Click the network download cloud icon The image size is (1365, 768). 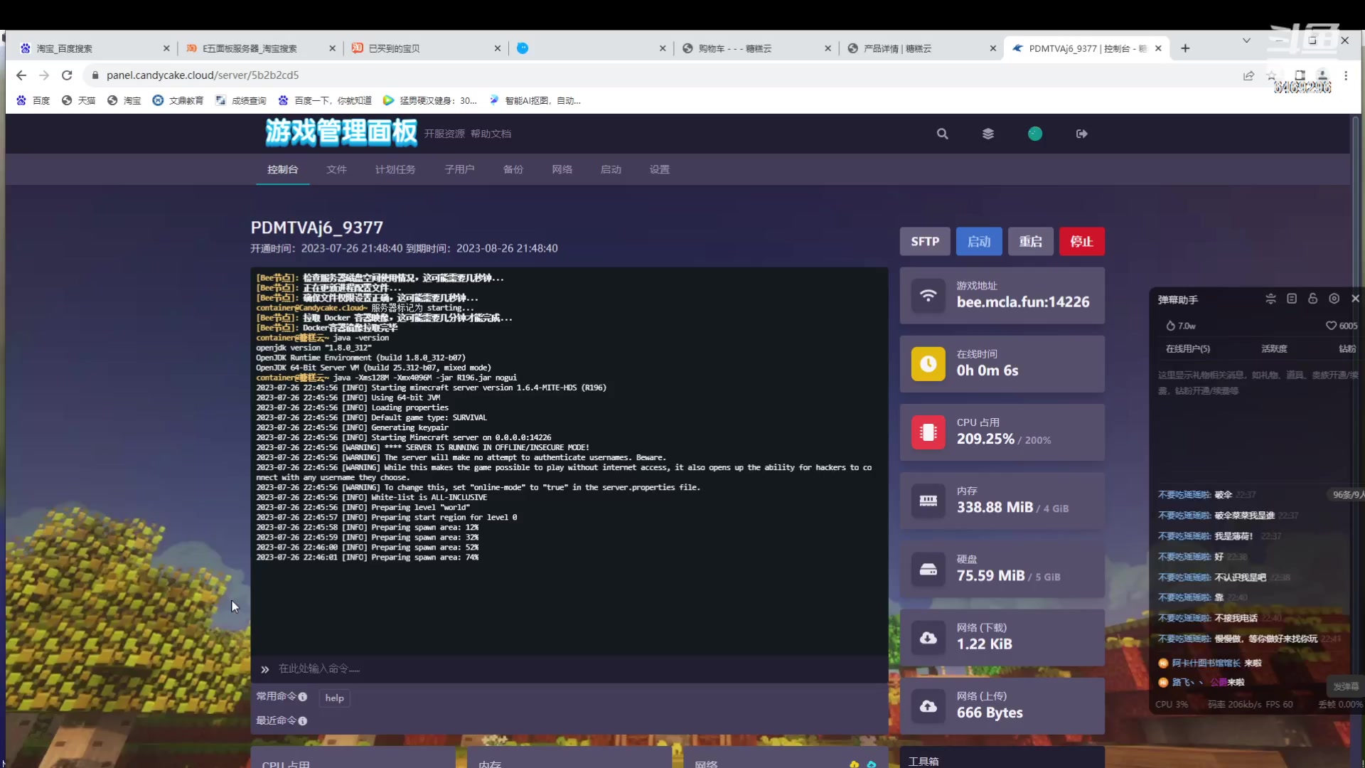(x=928, y=638)
